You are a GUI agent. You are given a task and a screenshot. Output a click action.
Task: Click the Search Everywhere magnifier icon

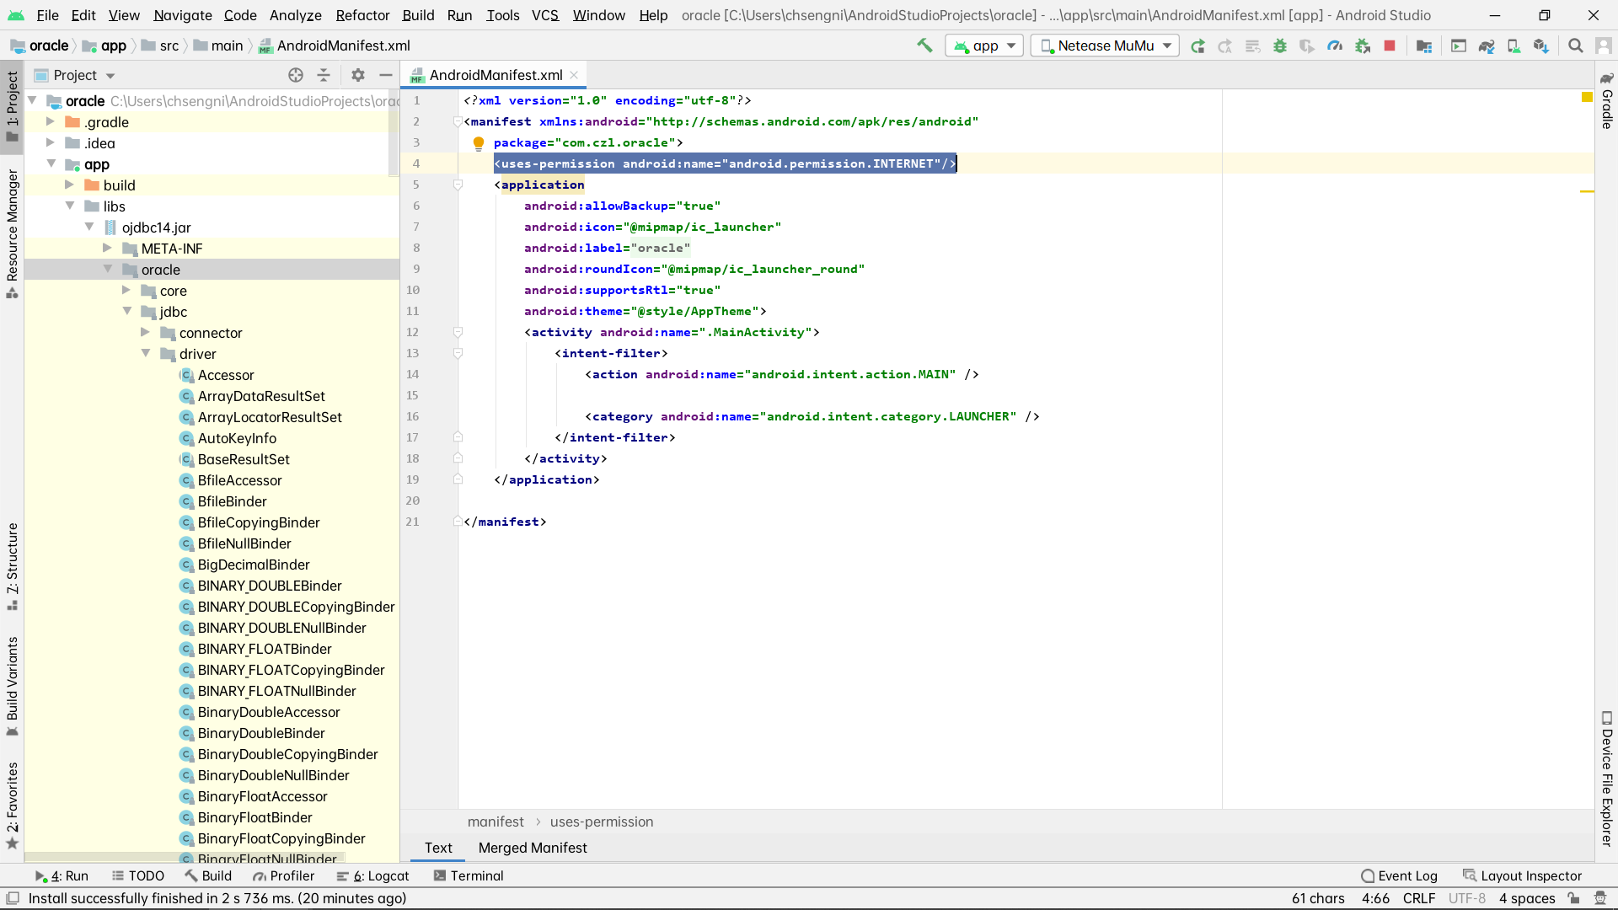click(x=1575, y=45)
